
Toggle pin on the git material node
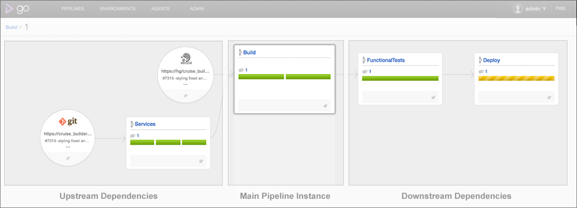point(68,158)
